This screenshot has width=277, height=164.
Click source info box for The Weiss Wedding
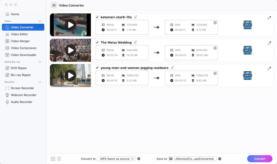tap(122, 53)
